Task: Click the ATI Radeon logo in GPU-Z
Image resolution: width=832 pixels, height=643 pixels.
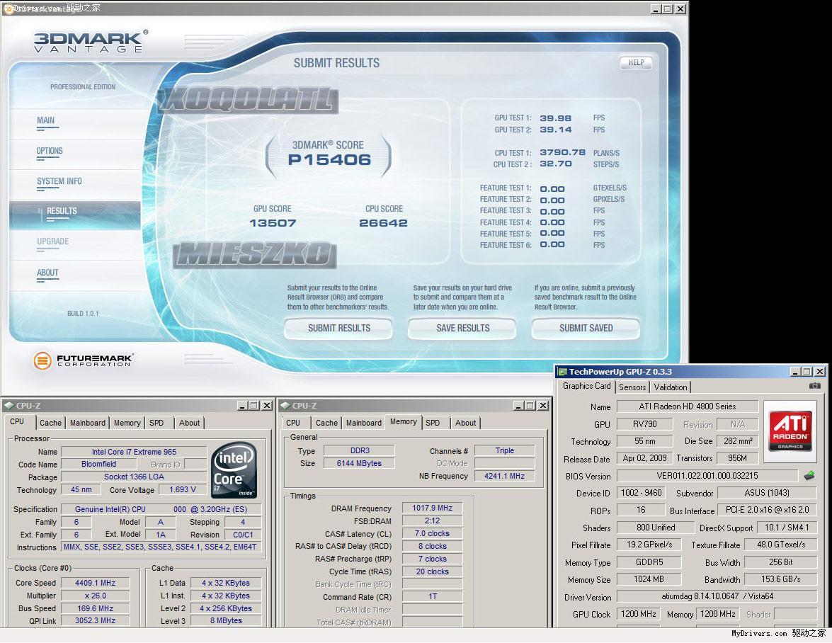Action: coord(790,431)
